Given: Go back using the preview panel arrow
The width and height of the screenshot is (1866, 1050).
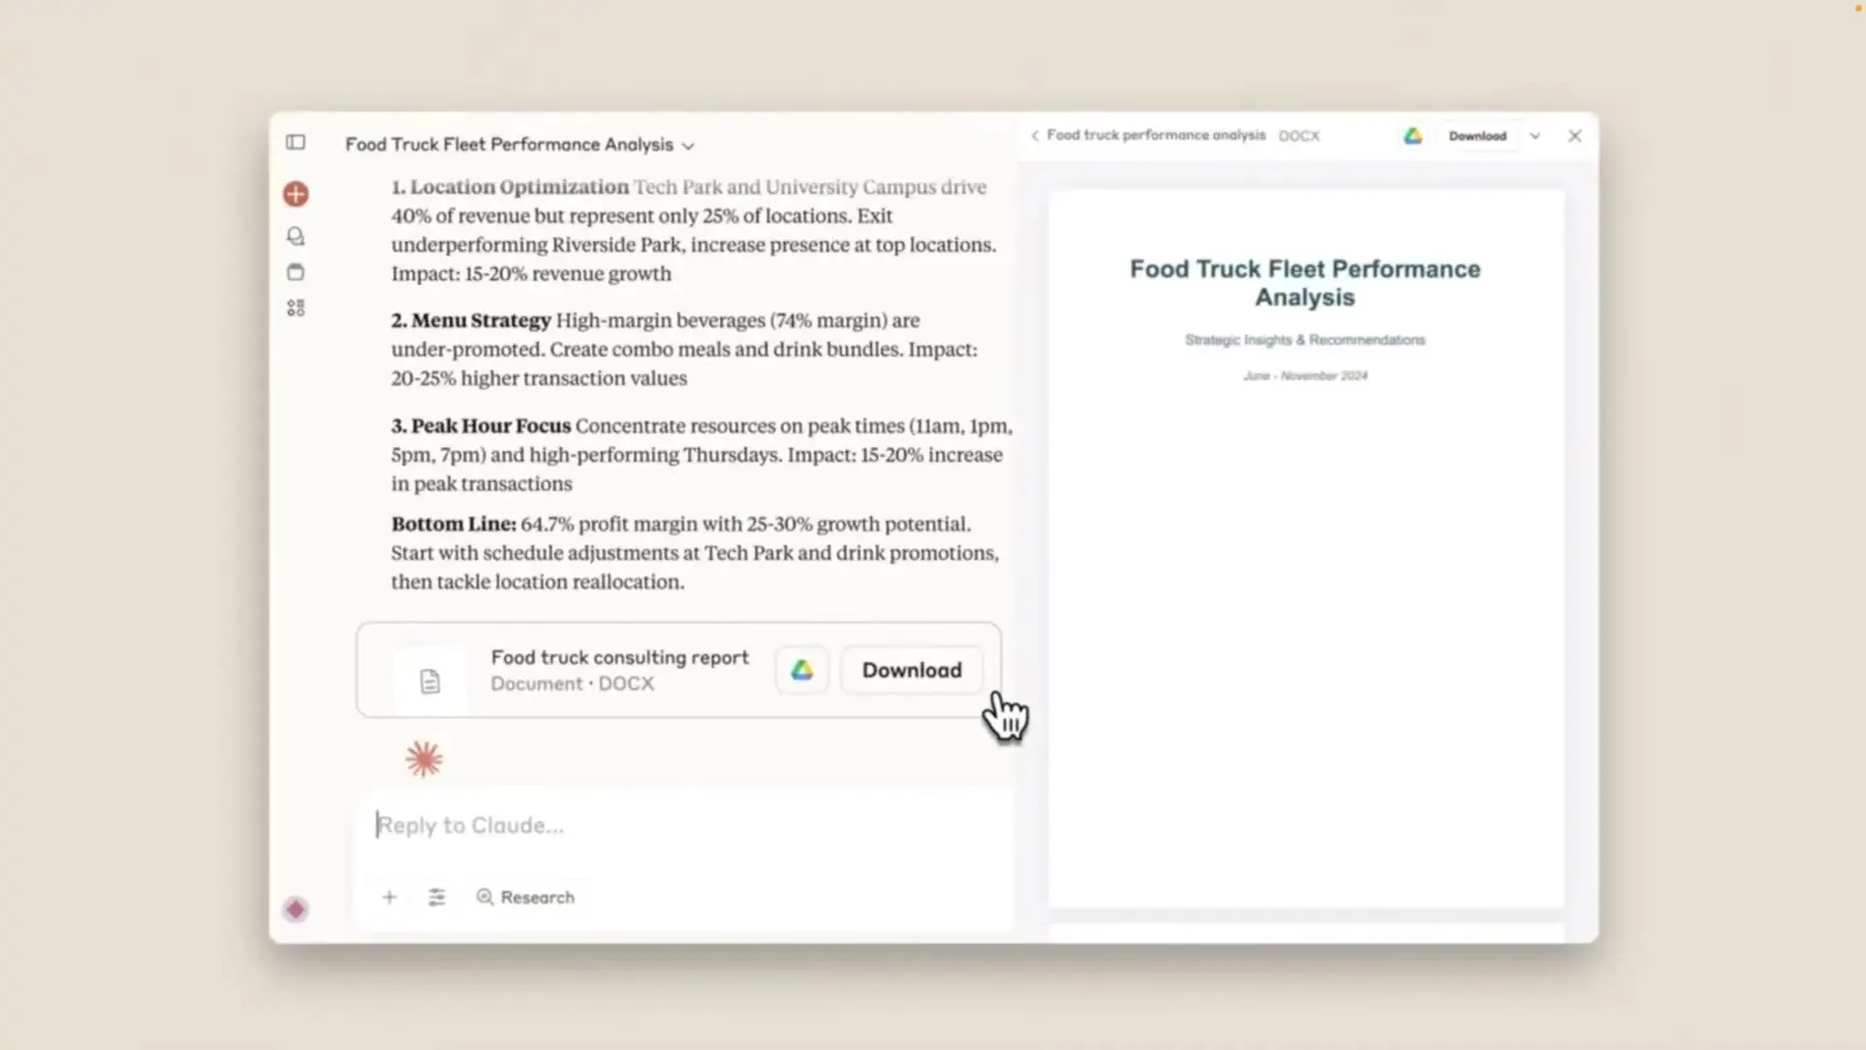Looking at the screenshot, I should tap(1035, 136).
